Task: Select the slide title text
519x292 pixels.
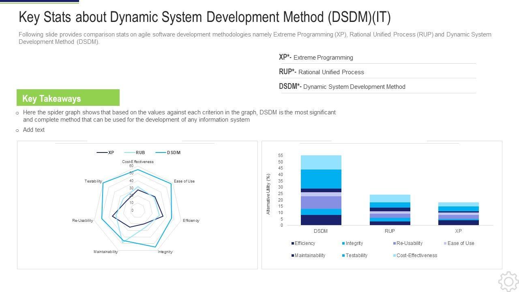Action: (x=205, y=17)
